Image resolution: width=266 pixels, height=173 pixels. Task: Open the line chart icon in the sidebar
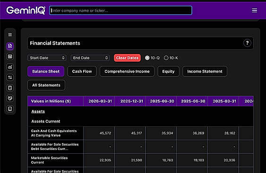point(10,67)
